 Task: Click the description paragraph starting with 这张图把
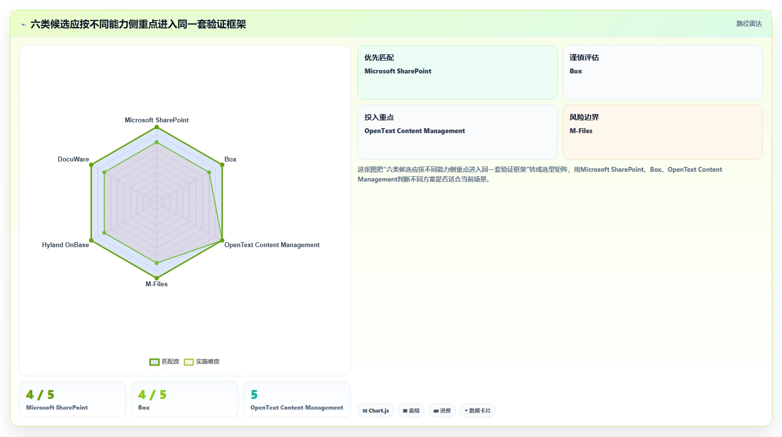tap(540, 174)
